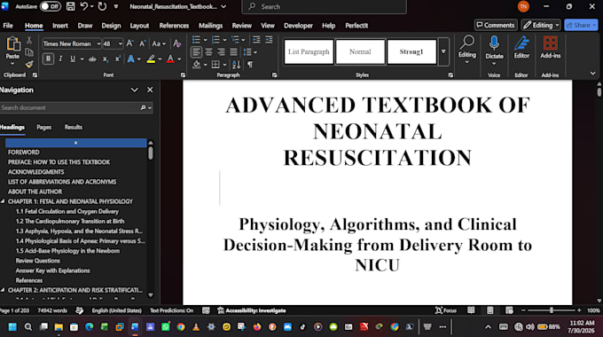Switch to Web Layout view icon
Image resolution: width=603 pixels, height=337 pixels.
(x=509, y=310)
